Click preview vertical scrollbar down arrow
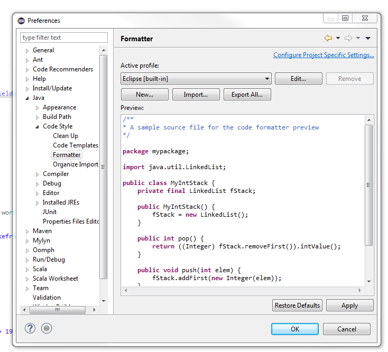 [369, 282]
